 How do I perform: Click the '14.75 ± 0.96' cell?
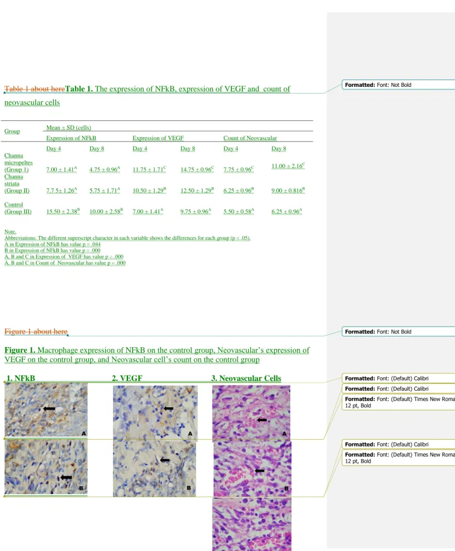[x=197, y=169]
